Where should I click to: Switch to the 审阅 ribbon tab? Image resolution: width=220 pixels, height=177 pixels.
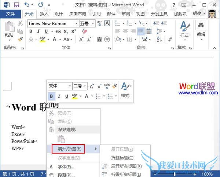126,14
